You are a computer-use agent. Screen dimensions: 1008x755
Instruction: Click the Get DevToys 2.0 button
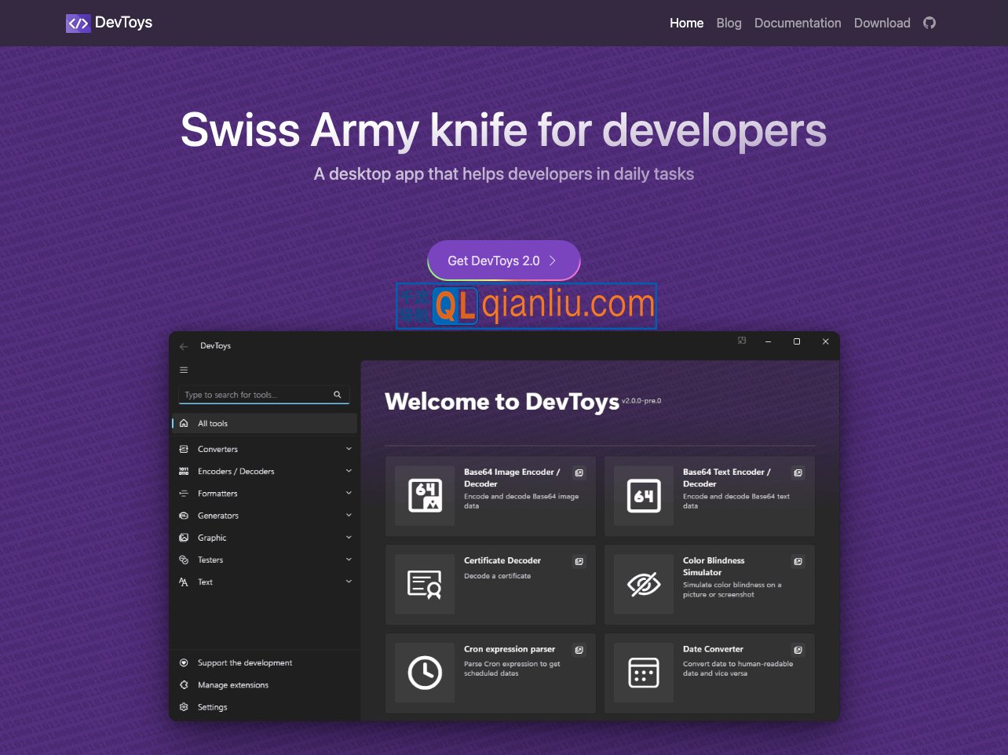[503, 261]
